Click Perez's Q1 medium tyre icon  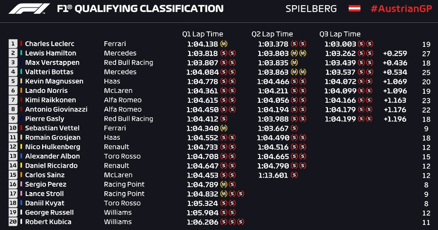224,184
